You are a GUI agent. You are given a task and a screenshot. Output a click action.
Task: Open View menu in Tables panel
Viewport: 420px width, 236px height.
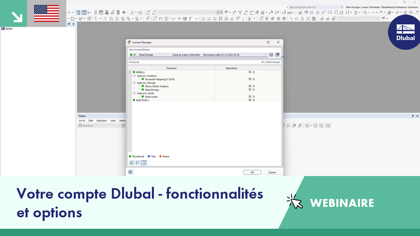(x=113, y=121)
